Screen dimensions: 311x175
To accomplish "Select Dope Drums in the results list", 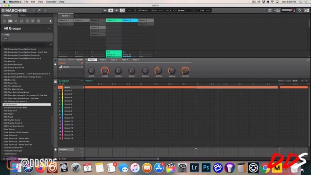I will click(9, 129).
